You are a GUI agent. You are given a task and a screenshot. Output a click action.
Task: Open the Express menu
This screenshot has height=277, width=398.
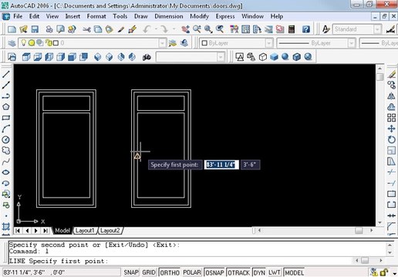[225, 16]
